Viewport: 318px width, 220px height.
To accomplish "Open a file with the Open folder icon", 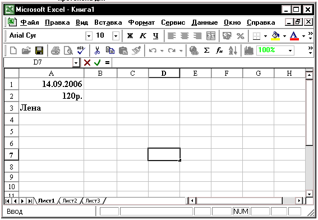I will 26,51.
